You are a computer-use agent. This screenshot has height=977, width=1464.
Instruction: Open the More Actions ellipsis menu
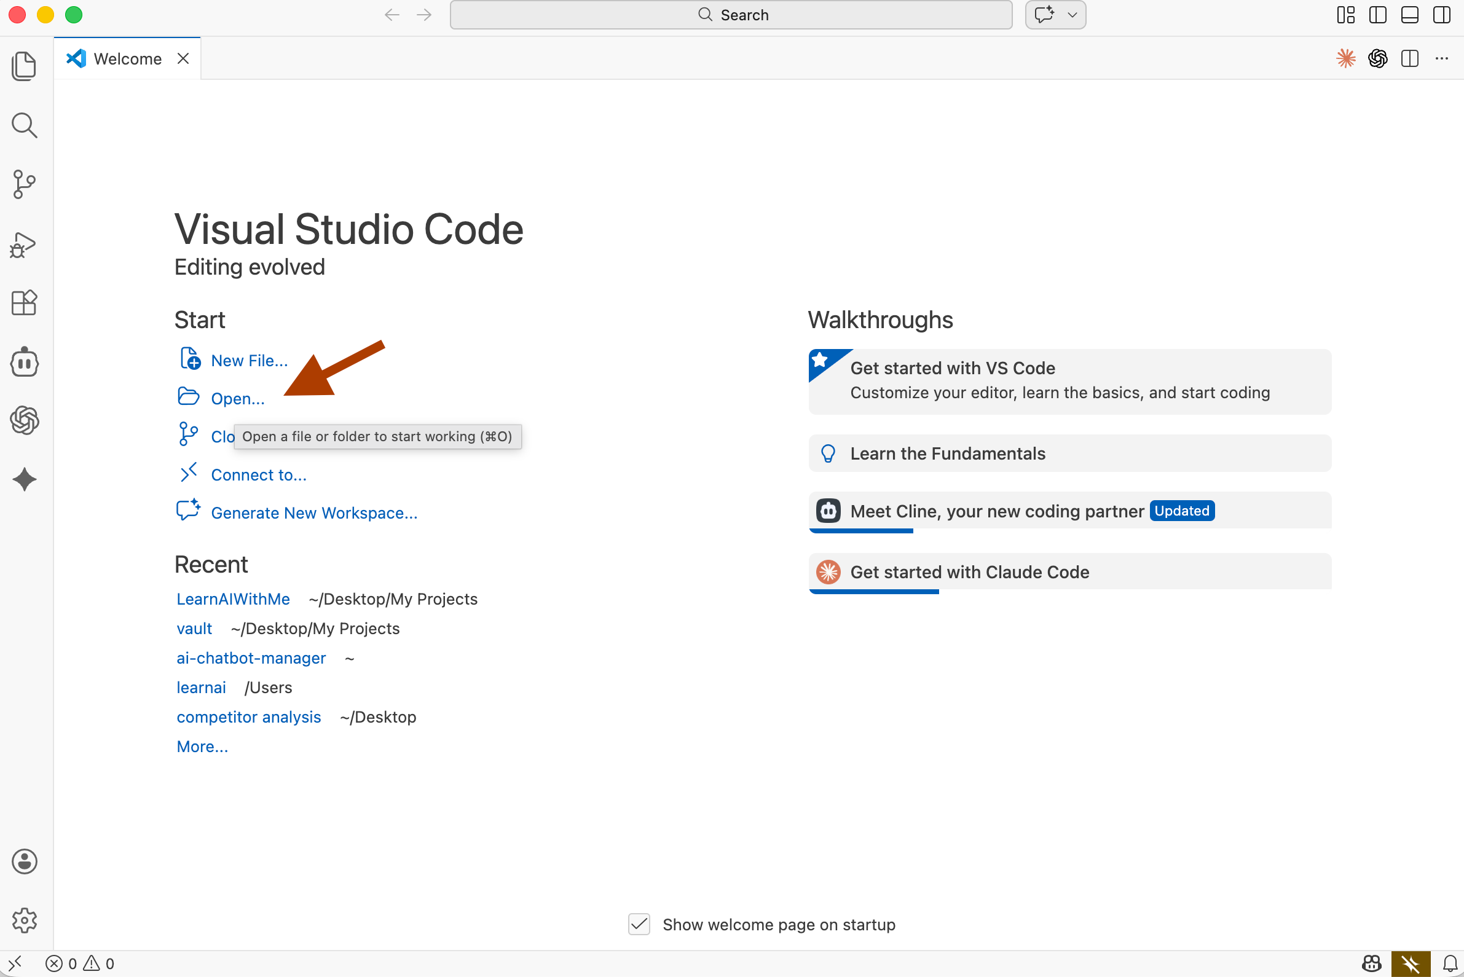[1441, 58]
